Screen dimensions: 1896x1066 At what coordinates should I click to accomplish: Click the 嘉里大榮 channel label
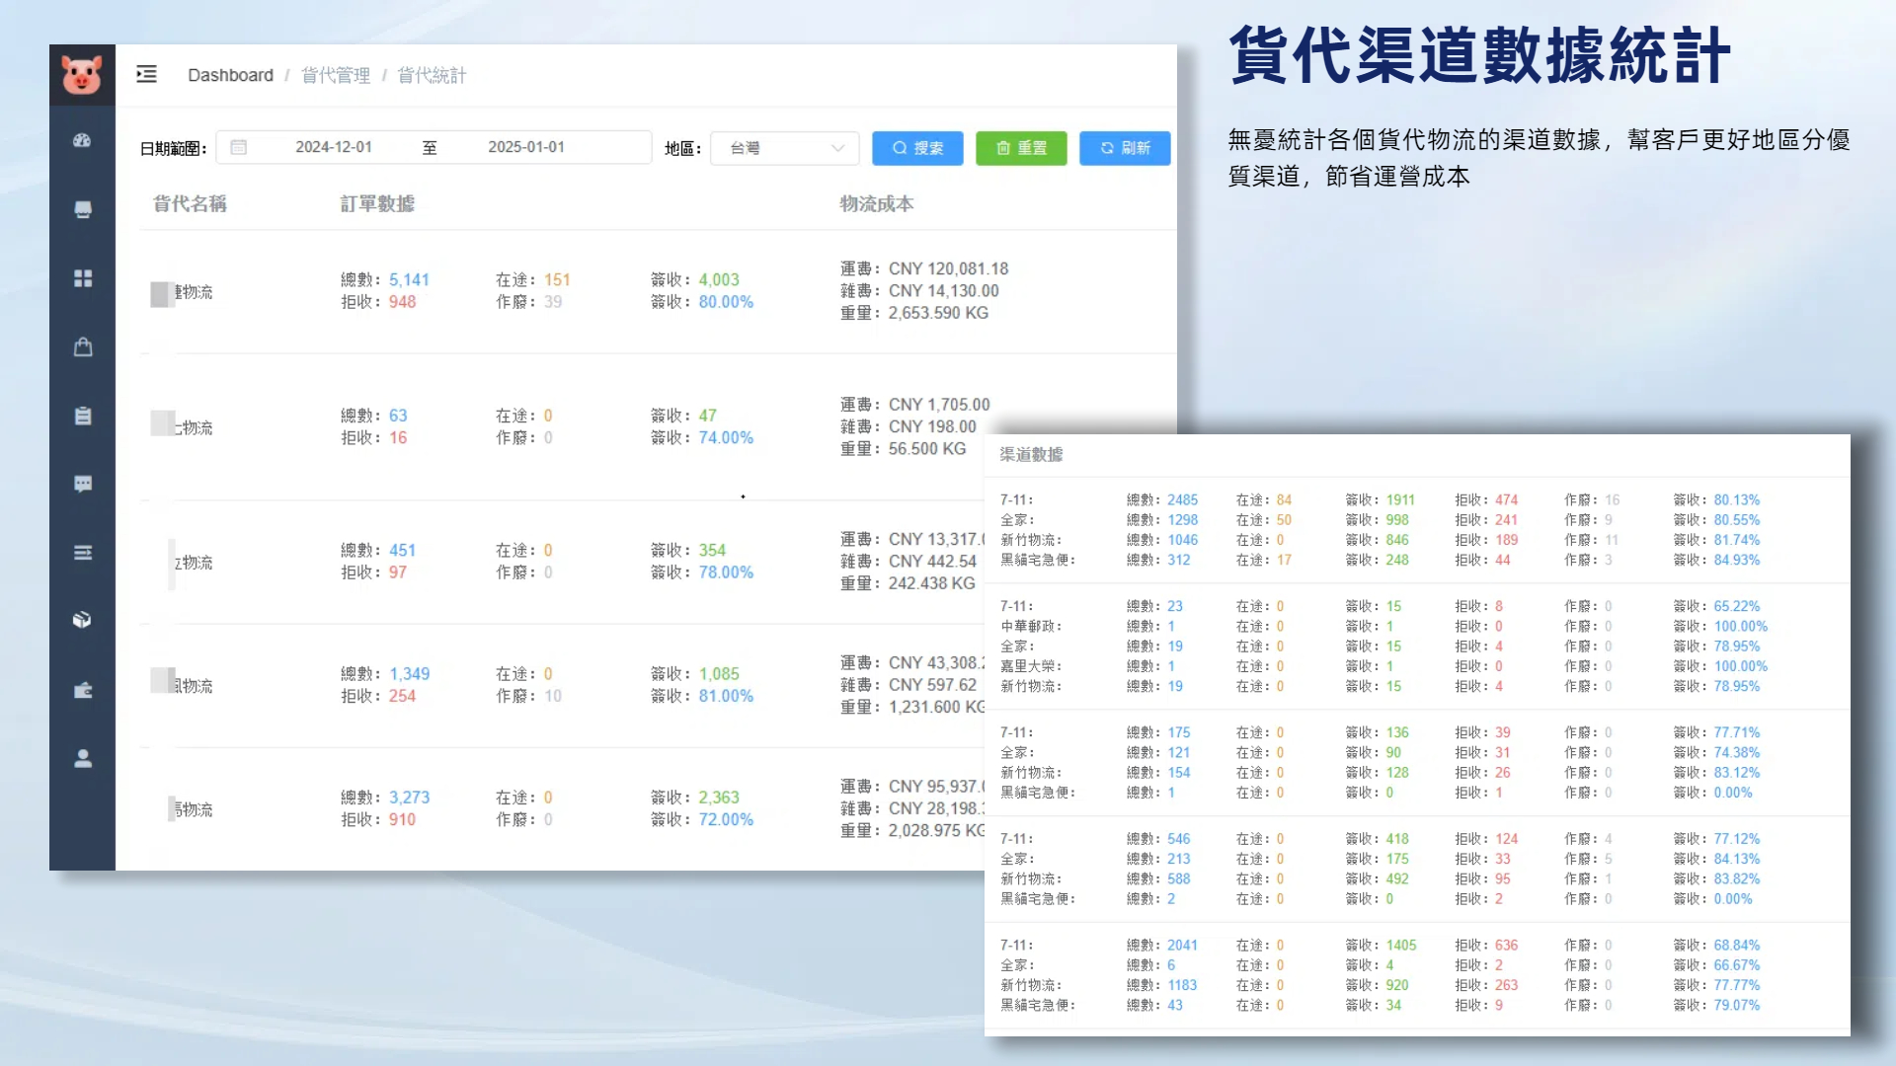click(1031, 666)
